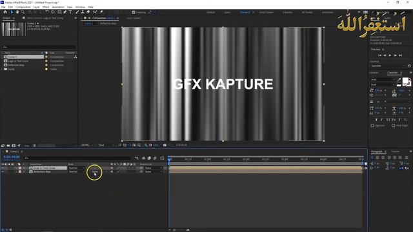Viewport: 413px width, 232px height.
Task: Play the preview
Action: [x=390, y=55]
